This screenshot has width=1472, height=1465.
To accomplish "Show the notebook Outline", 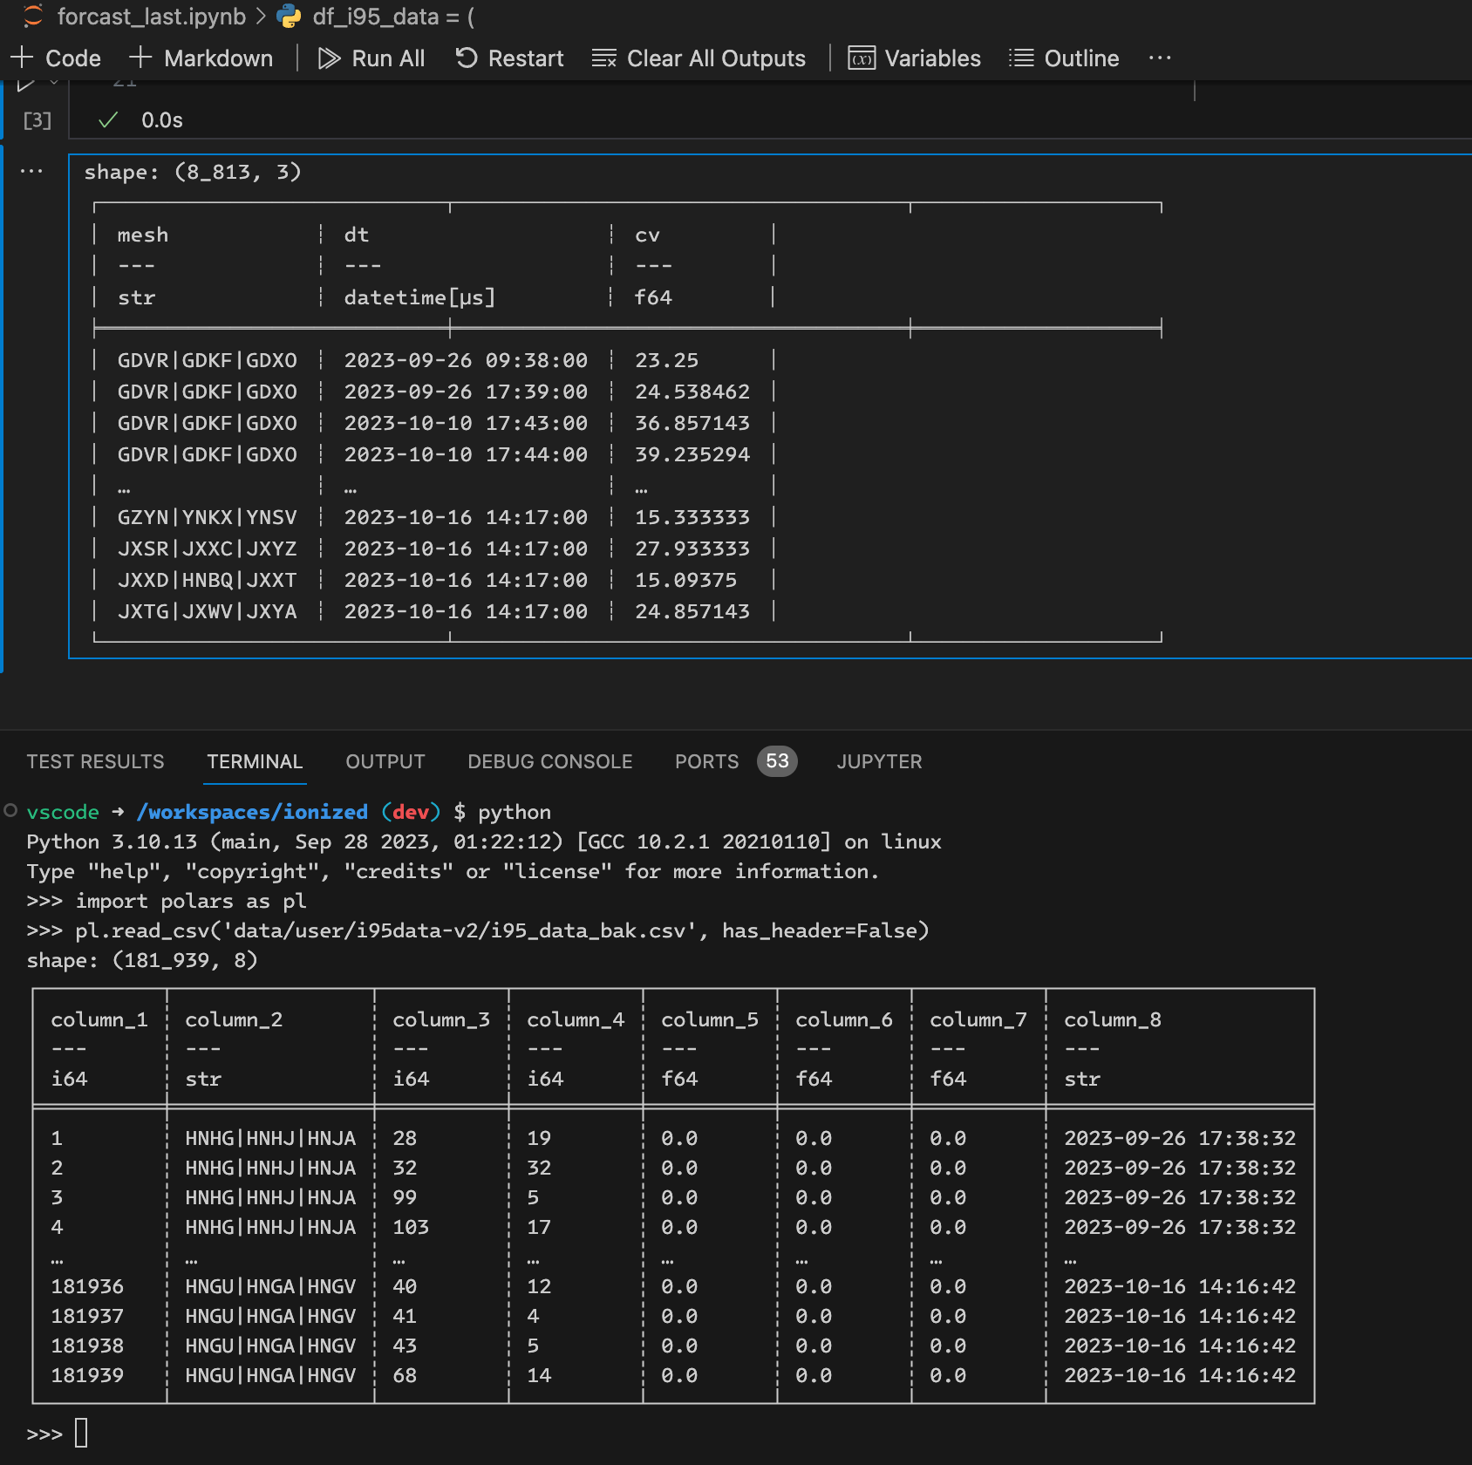I will 1063,58.
